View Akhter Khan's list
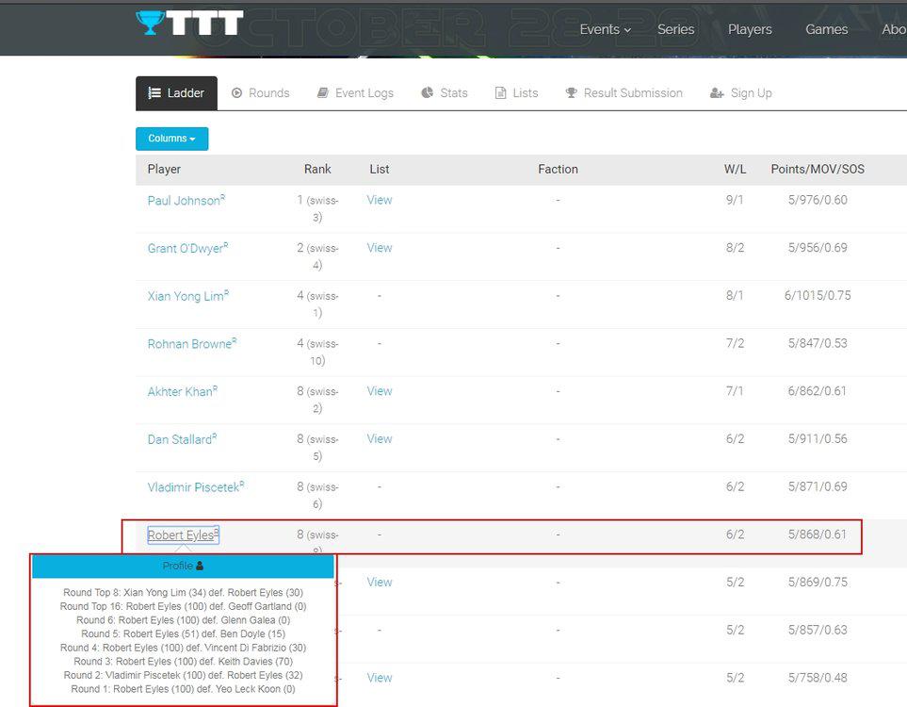 (x=380, y=391)
